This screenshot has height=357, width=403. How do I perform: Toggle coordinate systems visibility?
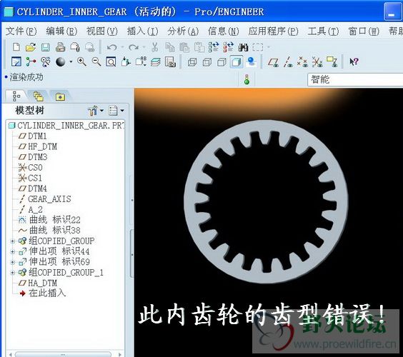click(317, 62)
